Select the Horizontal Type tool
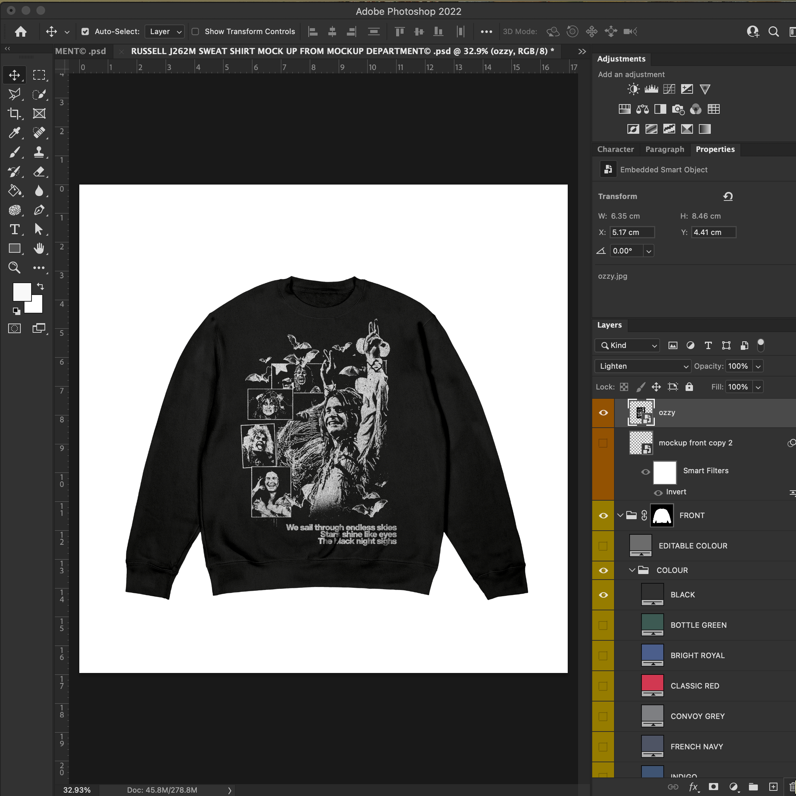Viewport: 796px width, 796px height. pos(14,229)
